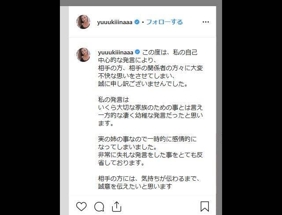This screenshot has width=282, height=215.
Task: Click the verified badge beside the caption username
Action: point(137,52)
